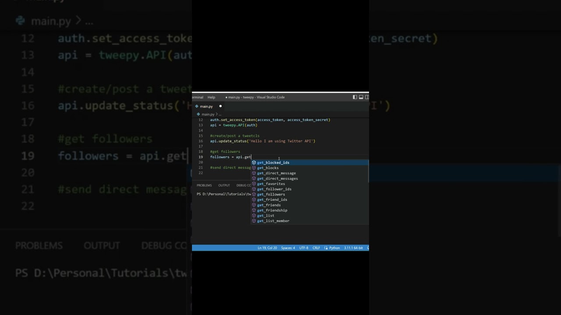Click Ln 19, Col 20 in status bar
The height and width of the screenshot is (315, 561).
(267, 248)
